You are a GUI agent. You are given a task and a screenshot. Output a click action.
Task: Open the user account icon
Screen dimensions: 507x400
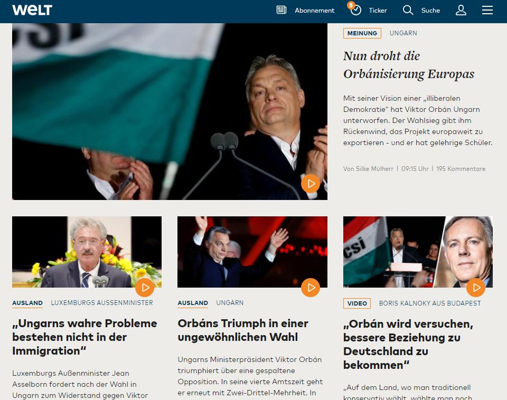[461, 10]
